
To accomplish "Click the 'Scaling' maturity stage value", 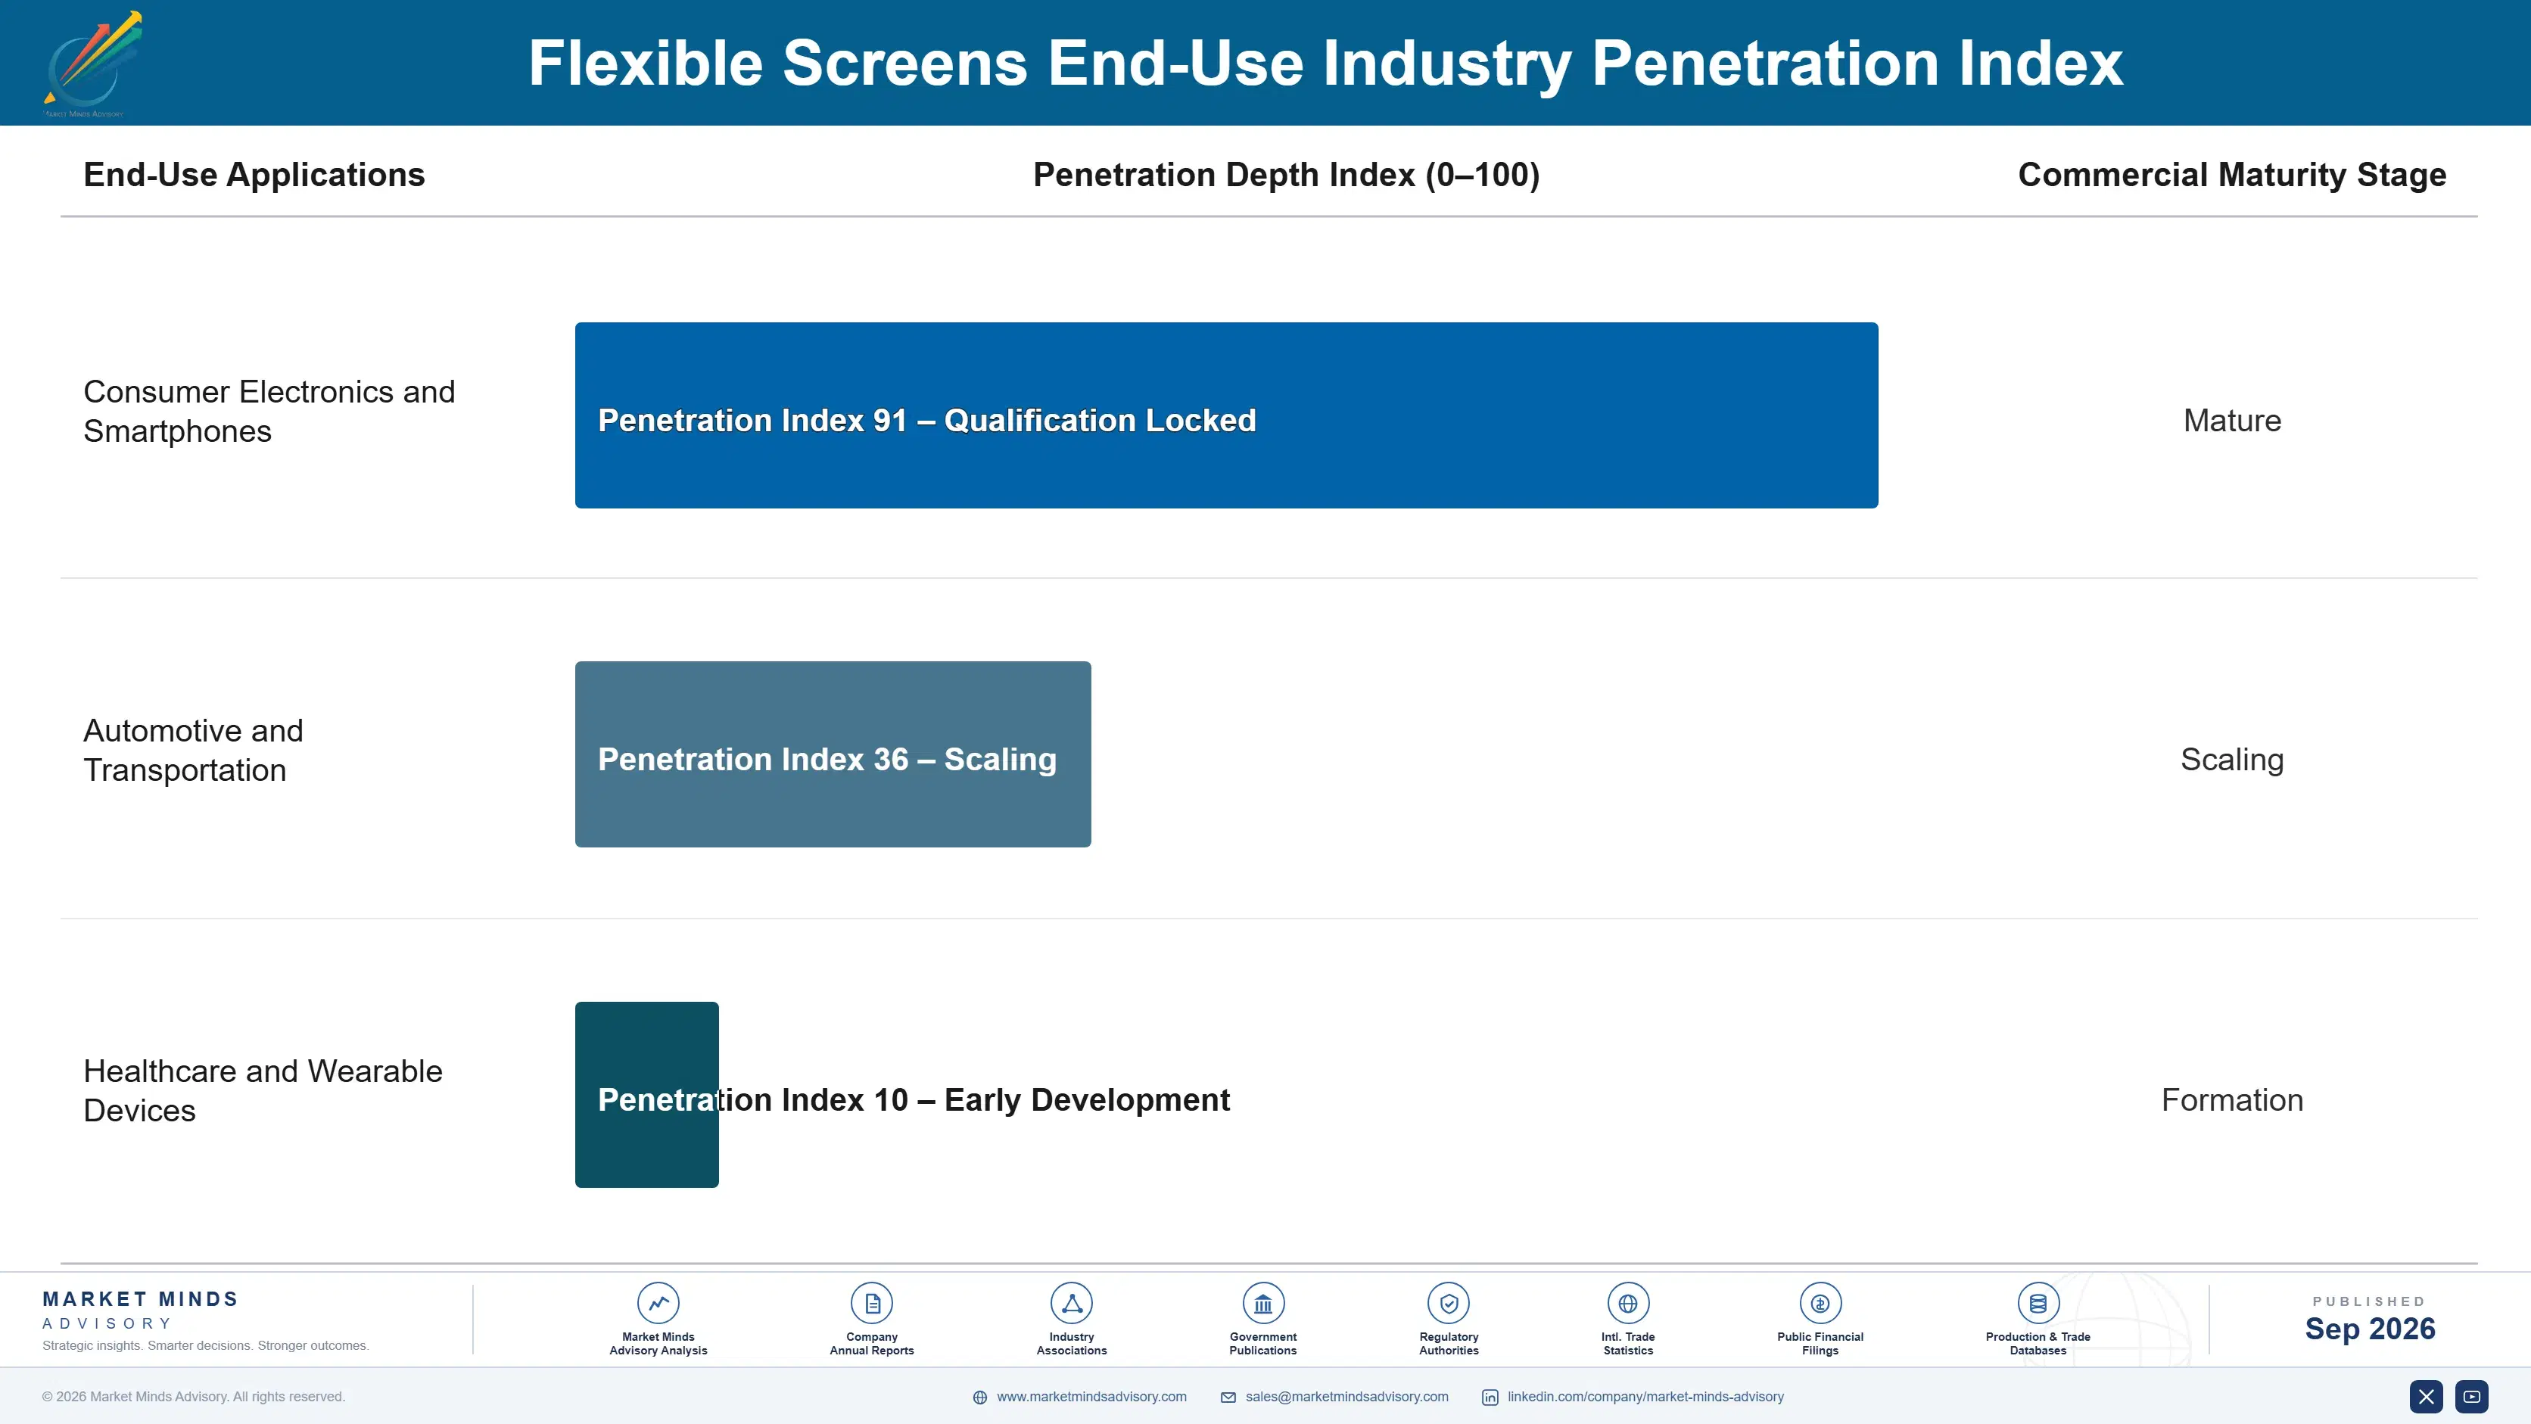I will (2232, 759).
